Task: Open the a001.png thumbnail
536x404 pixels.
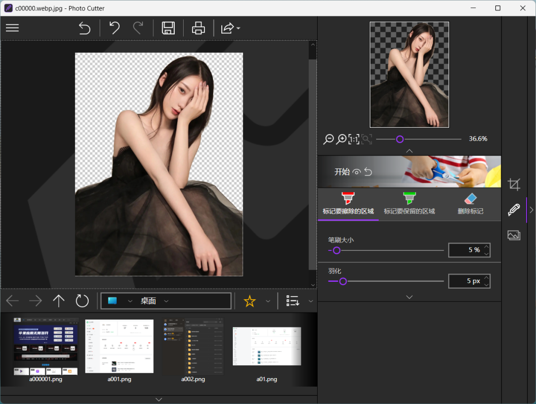Action: pos(119,345)
